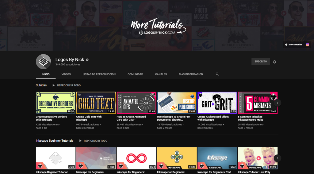Open Animated GIFs video thumbnail
This screenshot has width=314, height=174.
click(x=136, y=103)
